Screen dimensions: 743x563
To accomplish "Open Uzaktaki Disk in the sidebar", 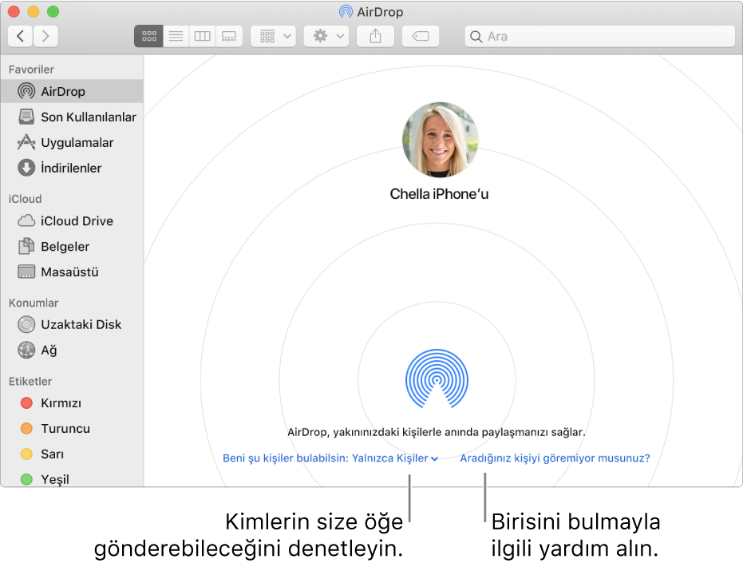I will coord(72,325).
